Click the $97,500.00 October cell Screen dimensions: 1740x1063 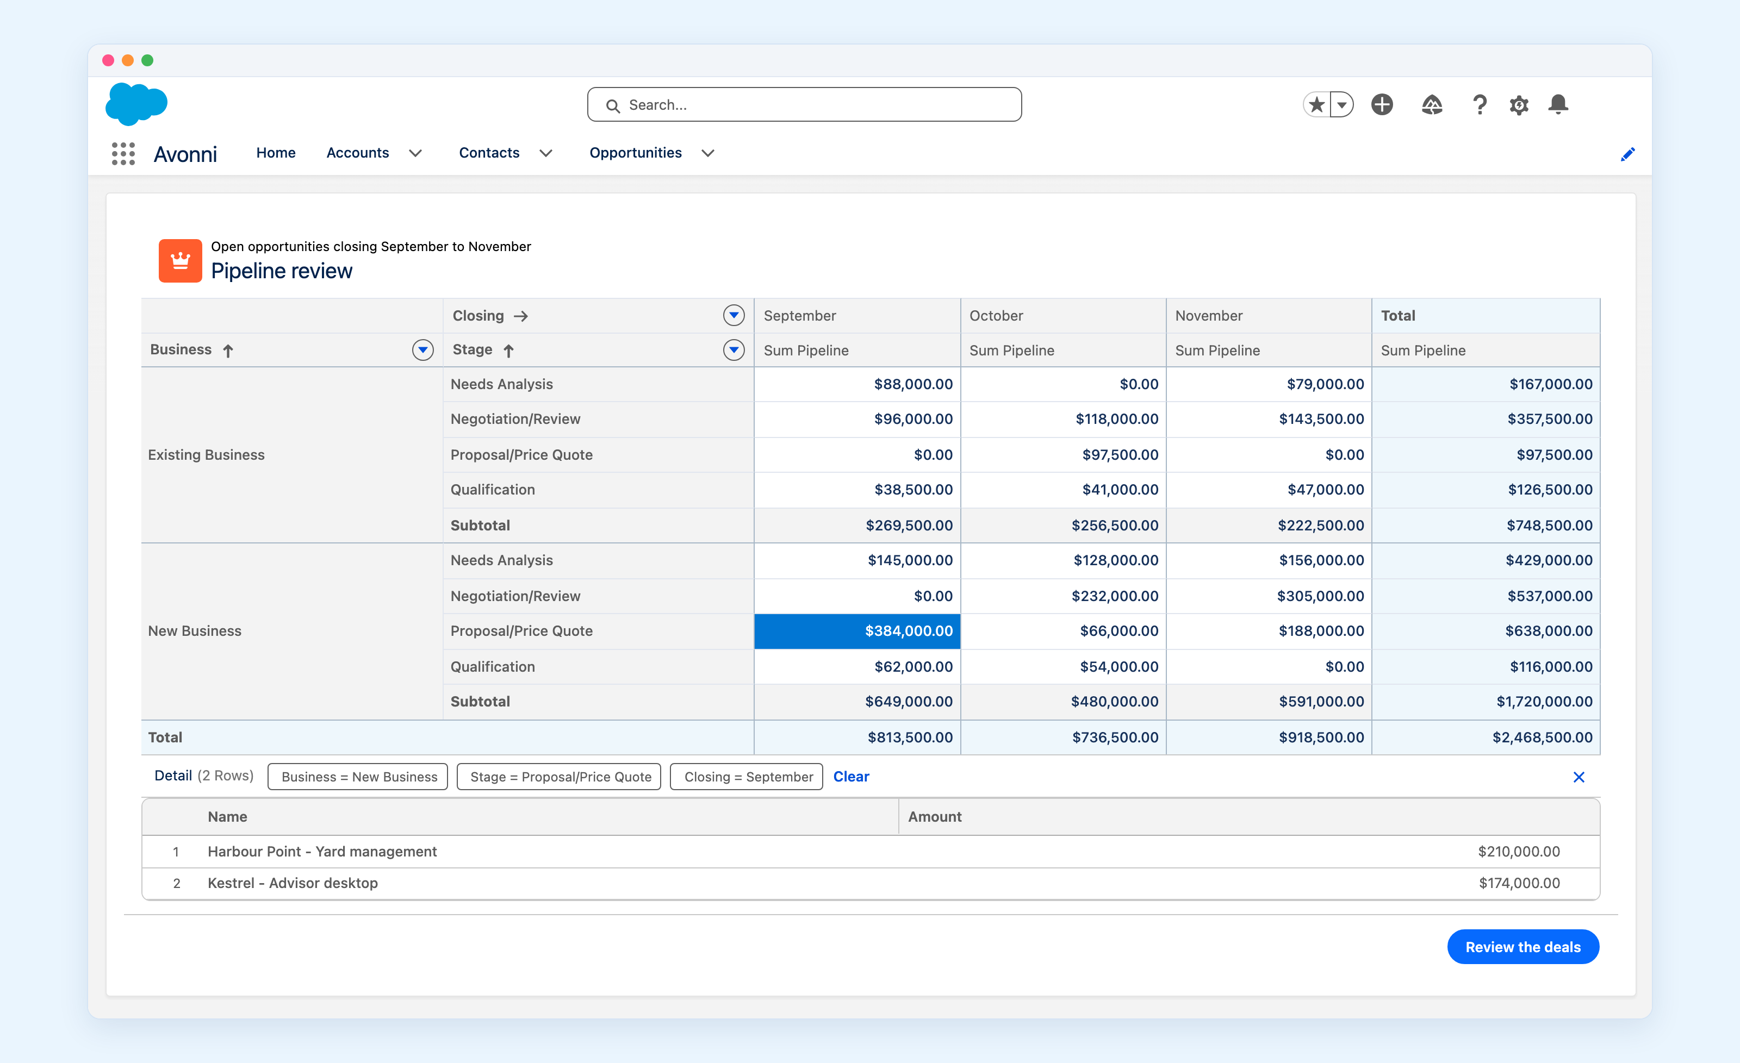pos(1063,455)
